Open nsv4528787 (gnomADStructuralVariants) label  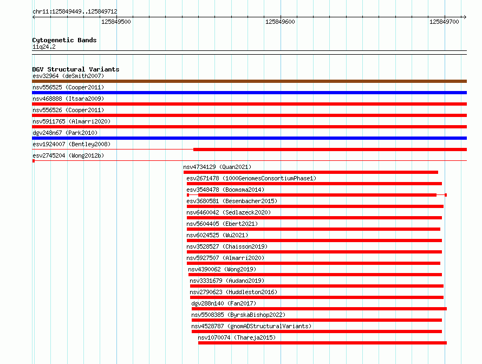tap(251, 326)
